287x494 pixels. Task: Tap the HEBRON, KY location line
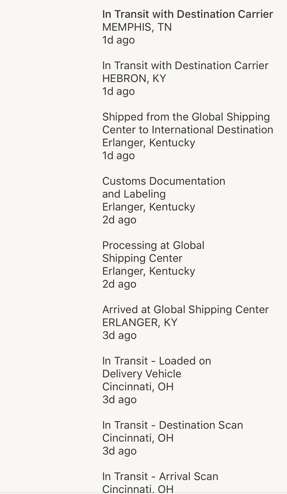tap(134, 78)
